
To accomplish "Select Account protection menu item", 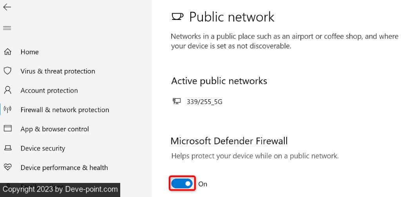I will tap(49, 90).
